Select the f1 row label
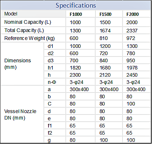This screenshot has height=144, width=152. (50, 126)
